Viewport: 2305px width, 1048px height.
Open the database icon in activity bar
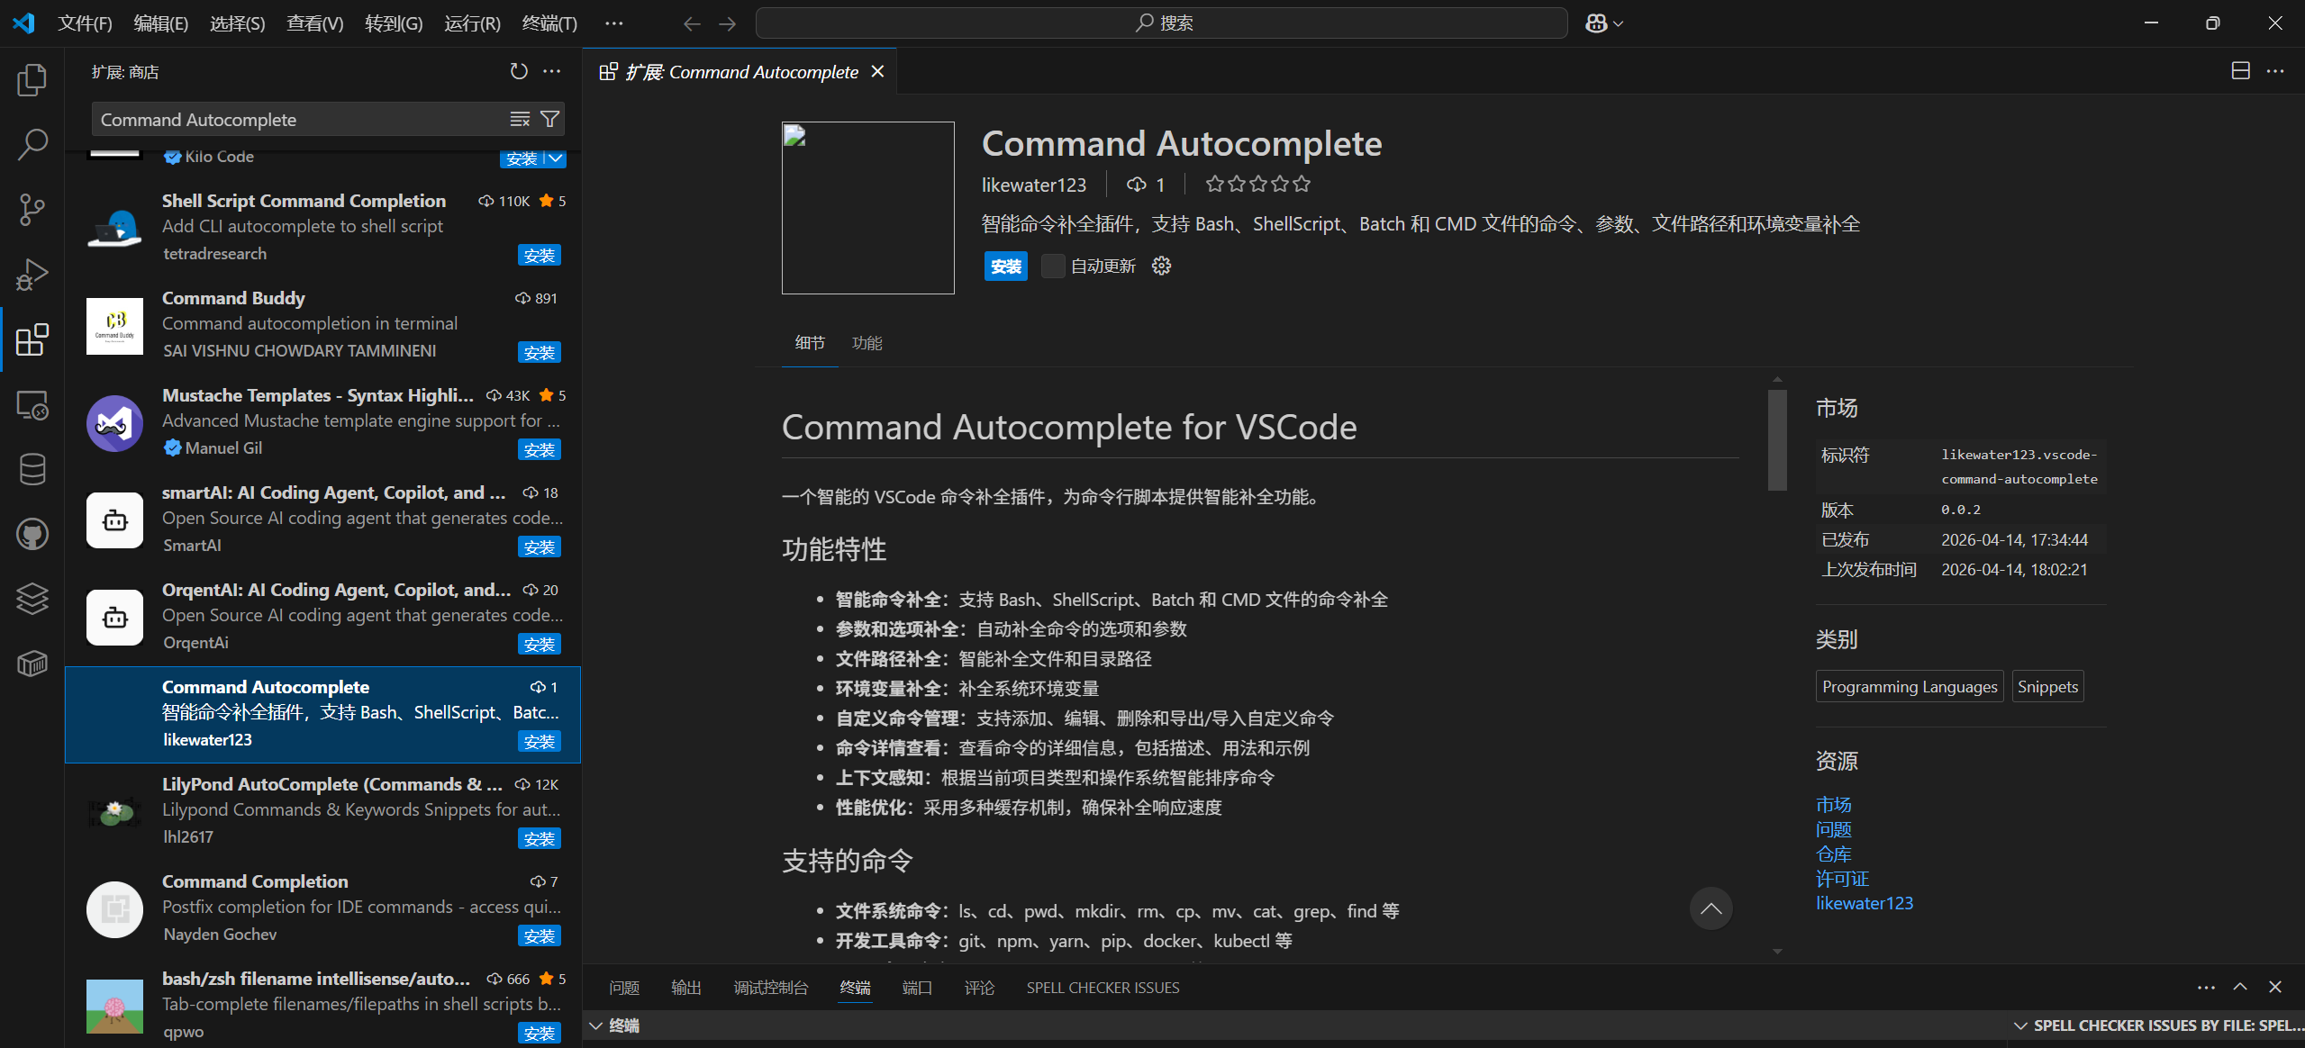(x=32, y=469)
